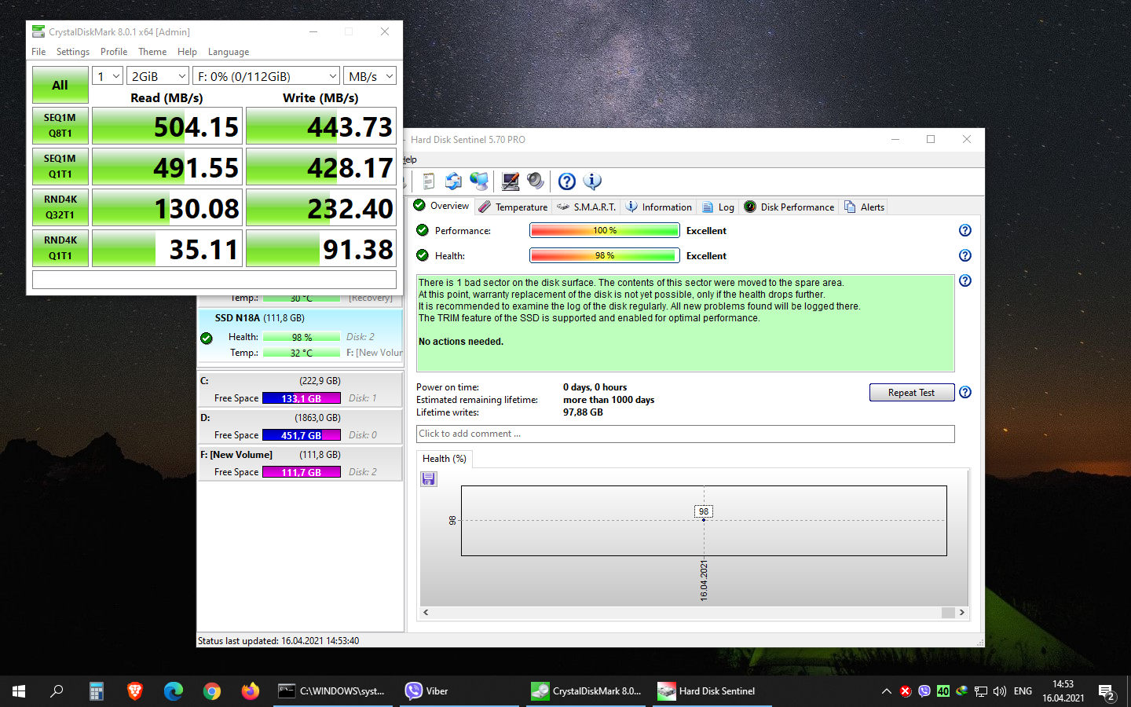This screenshot has height=707, width=1131.
Task: Switch to the S.M.A.R.T. tab
Action: click(587, 207)
